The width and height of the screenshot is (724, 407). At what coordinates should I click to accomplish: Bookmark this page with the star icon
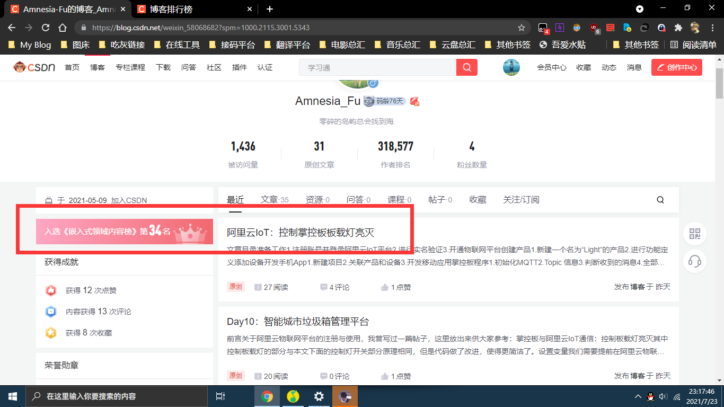[522, 28]
